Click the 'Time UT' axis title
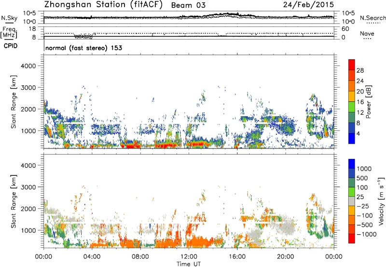The height and width of the screenshot is (267, 386). pyautogui.click(x=189, y=264)
